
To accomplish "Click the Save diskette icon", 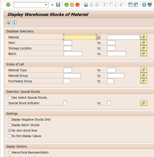I will [58, 5].
